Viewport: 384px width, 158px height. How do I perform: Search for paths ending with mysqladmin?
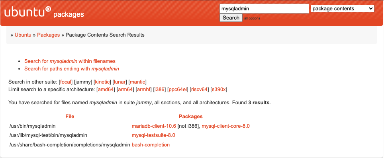pos(72,69)
